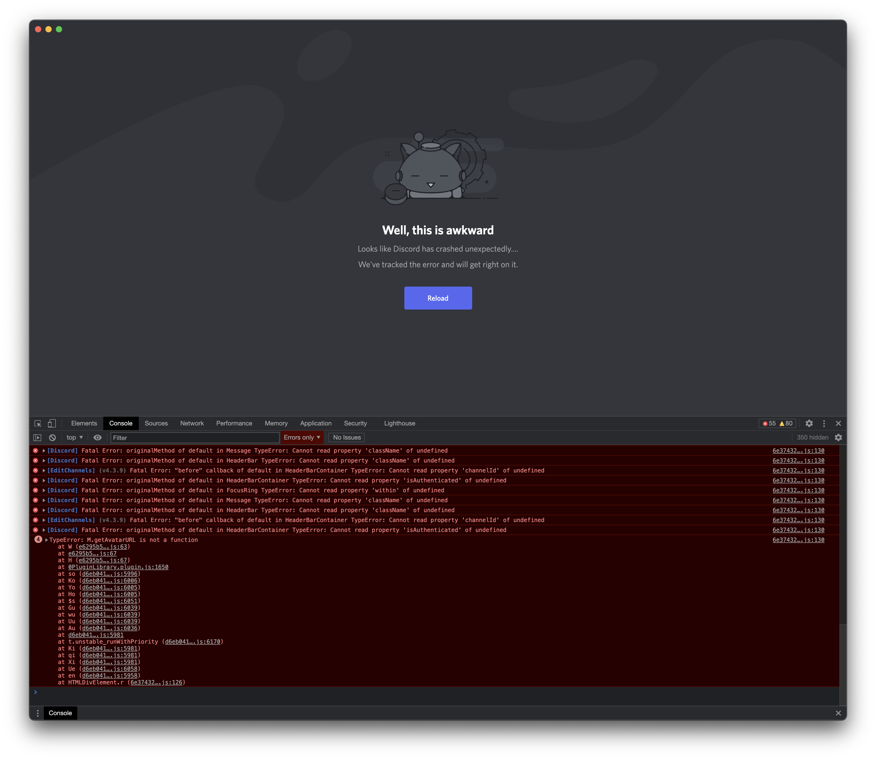
Task: Open the DevTools three-dot customize menu
Action: [x=824, y=423]
